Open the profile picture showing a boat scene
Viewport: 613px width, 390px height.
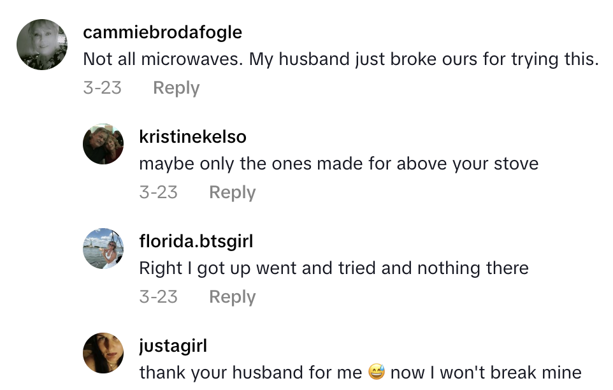click(103, 249)
